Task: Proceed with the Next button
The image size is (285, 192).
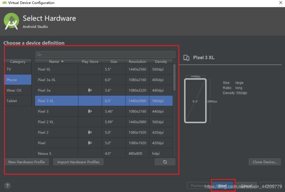Action: 223,185
